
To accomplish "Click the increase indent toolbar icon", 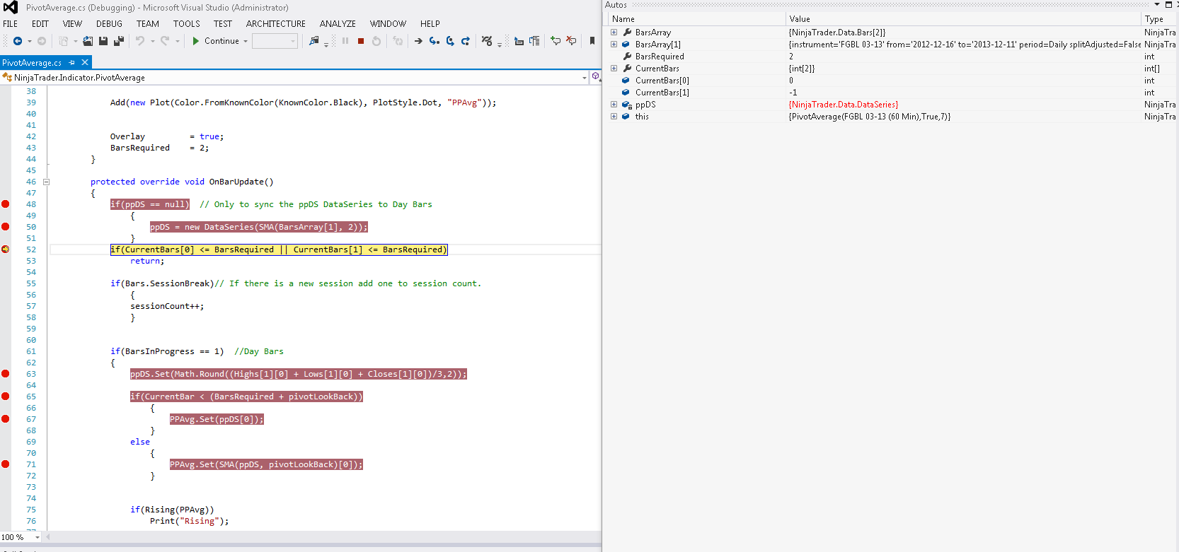I will point(534,41).
